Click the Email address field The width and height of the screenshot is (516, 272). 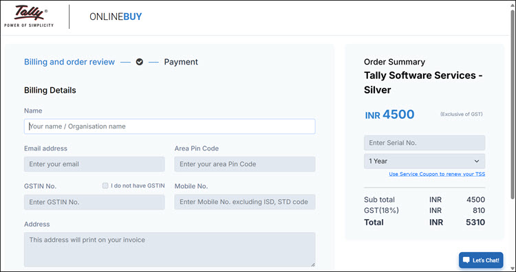[x=94, y=164]
